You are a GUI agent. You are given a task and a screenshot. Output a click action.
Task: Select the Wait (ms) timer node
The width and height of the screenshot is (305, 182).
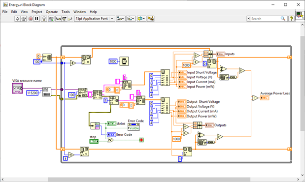124,61
